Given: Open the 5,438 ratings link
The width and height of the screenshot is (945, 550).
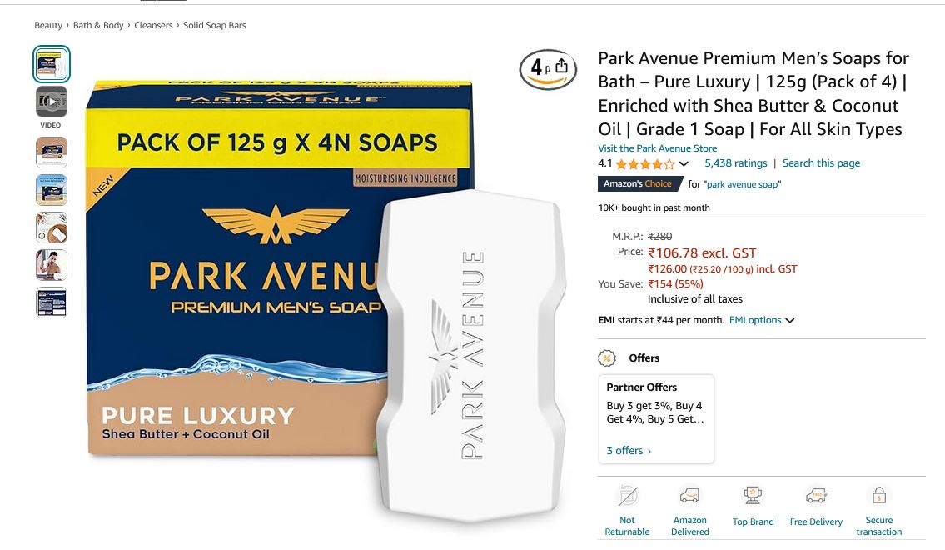Looking at the screenshot, I should [736, 163].
